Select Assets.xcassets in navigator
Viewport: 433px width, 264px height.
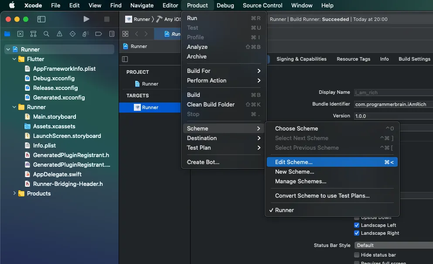coord(54,127)
